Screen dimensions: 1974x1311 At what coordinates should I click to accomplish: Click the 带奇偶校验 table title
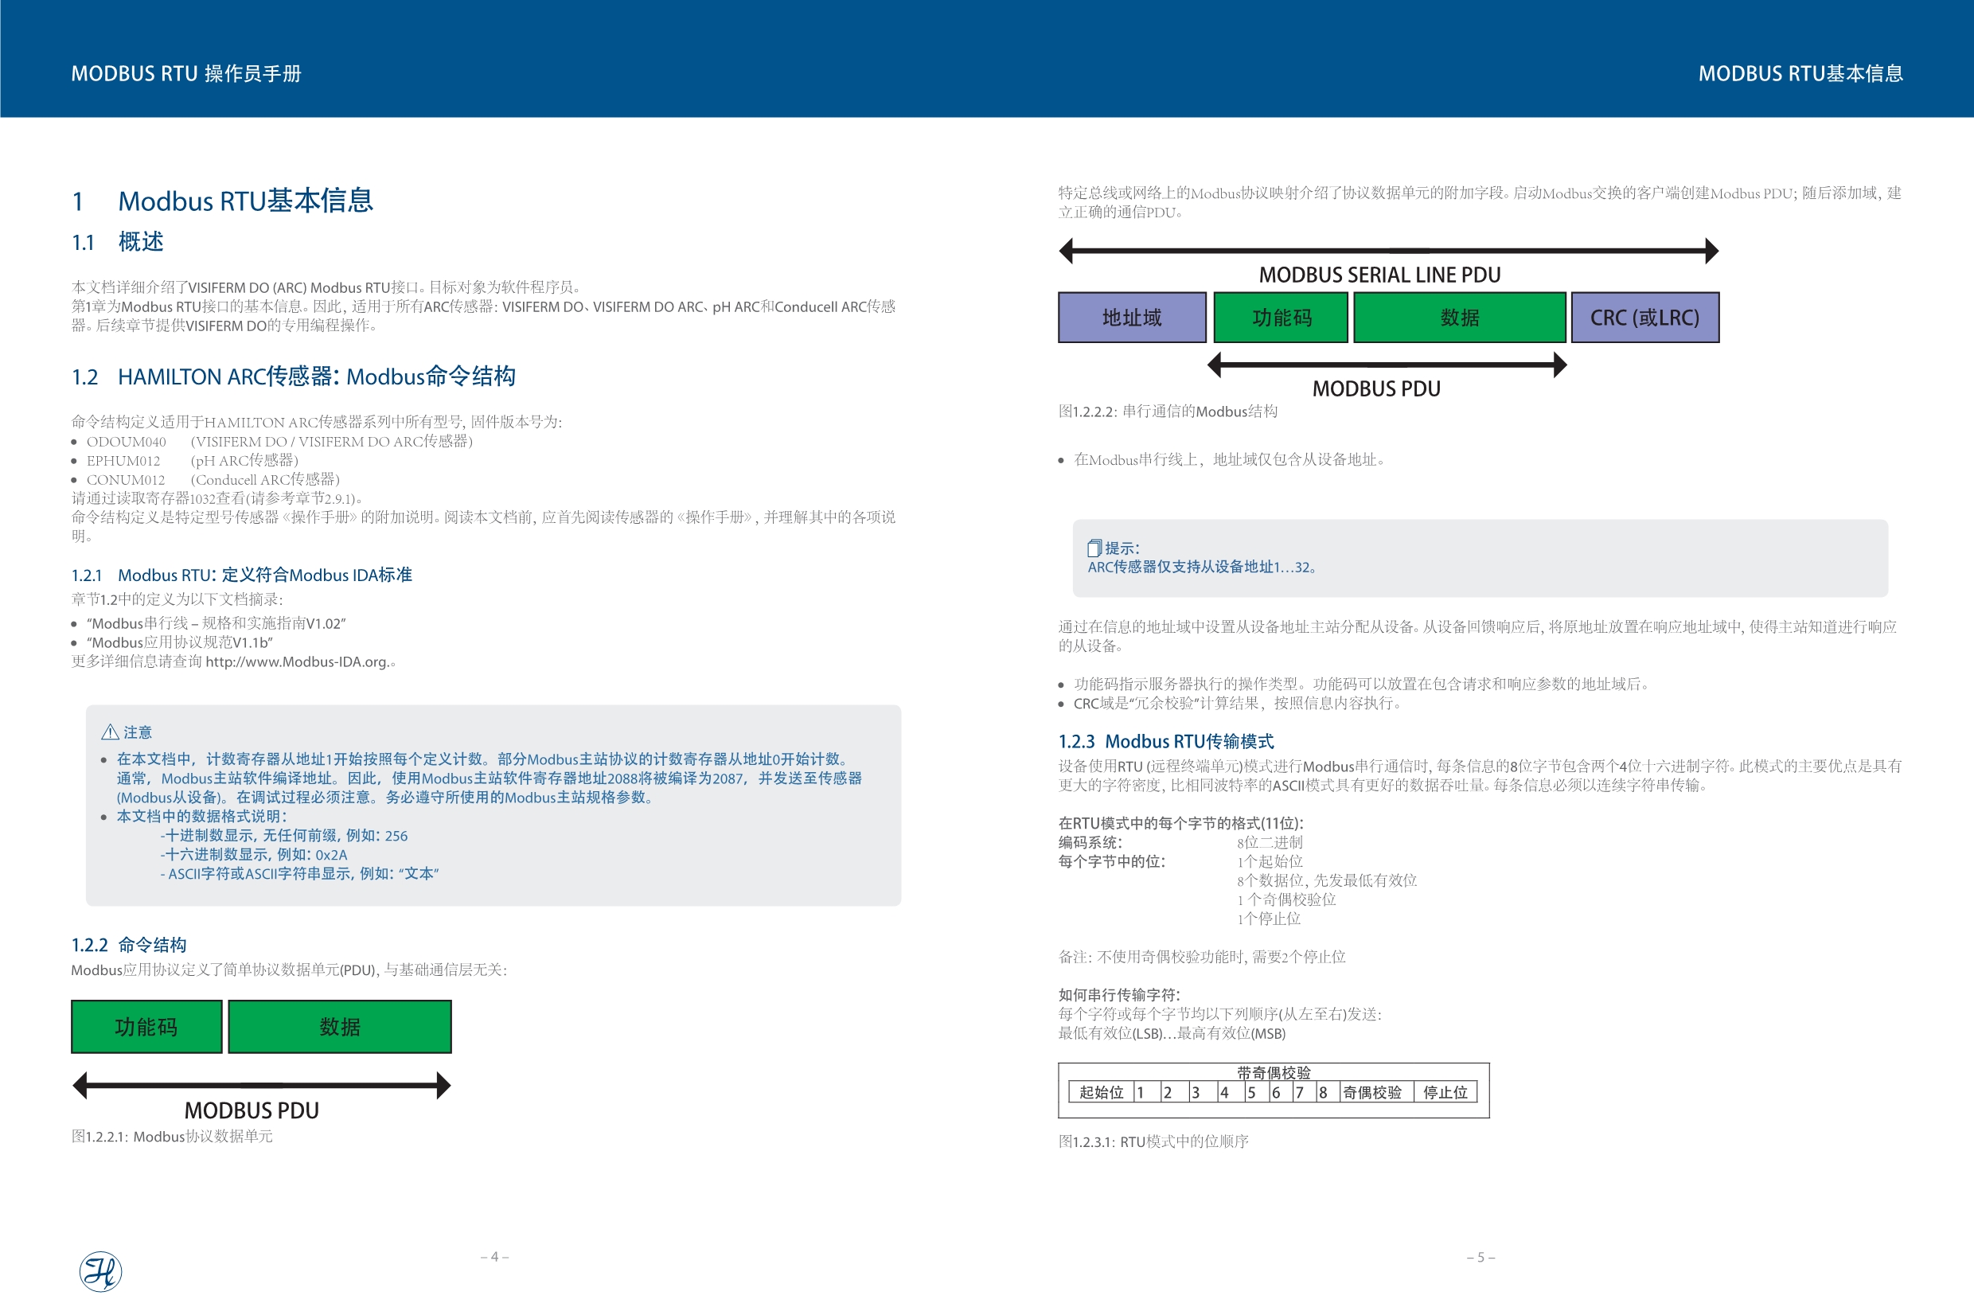click(x=1274, y=1073)
